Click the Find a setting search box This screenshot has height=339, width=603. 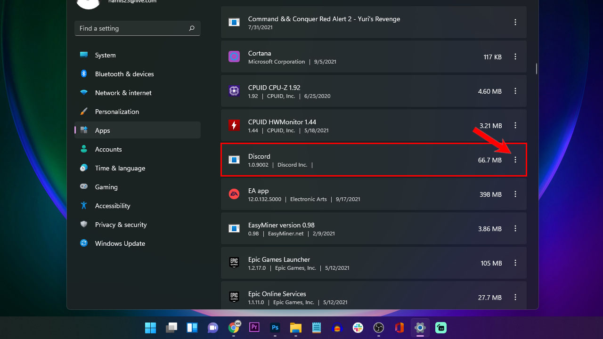tap(132, 28)
